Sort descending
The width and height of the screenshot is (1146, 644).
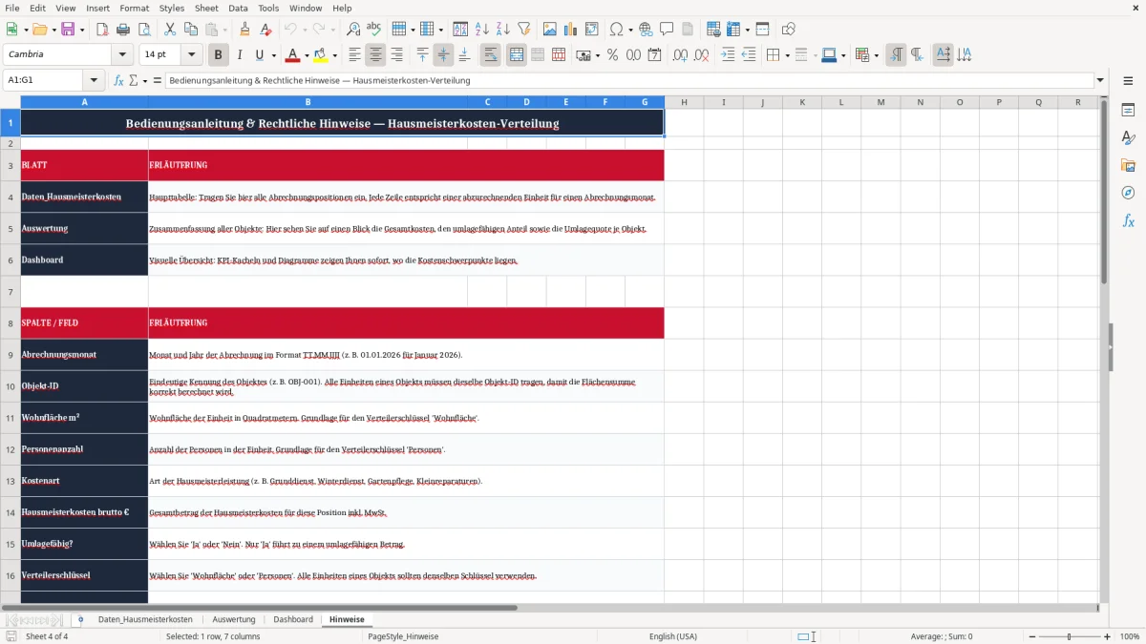pos(502,30)
